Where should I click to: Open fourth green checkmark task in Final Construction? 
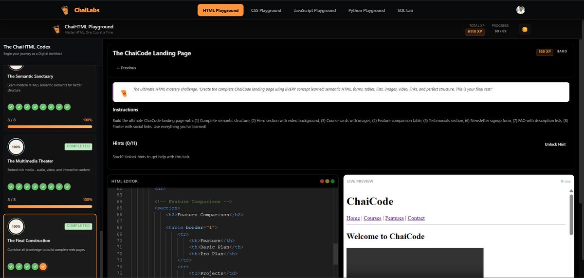tap(35, 266)
